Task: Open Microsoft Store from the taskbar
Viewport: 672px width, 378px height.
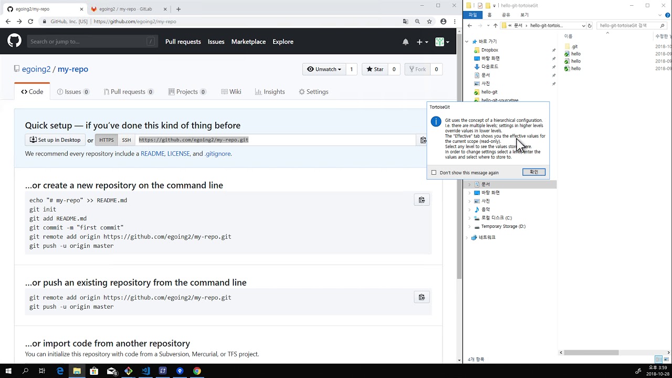Action: tap(94, 371)
